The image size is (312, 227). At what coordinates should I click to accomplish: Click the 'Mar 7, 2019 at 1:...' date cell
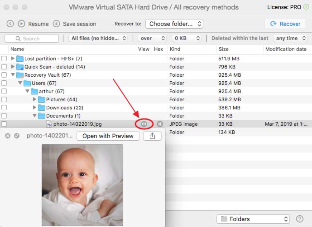286,124
